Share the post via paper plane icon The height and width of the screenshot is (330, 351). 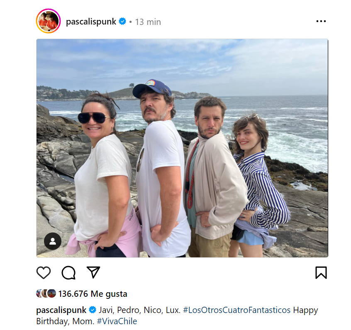pyautogui.click(x=93, y=272)
